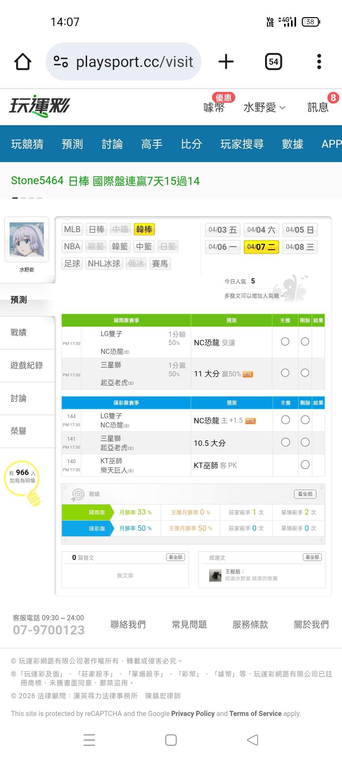Screen dimensions: 342x761
Task: Select 主推 radio for NC恐龍 主 +1.5
Action: point(285,420)
